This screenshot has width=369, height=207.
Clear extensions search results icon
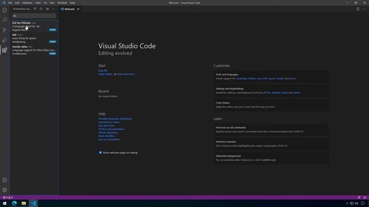click(x=47, y=9)
